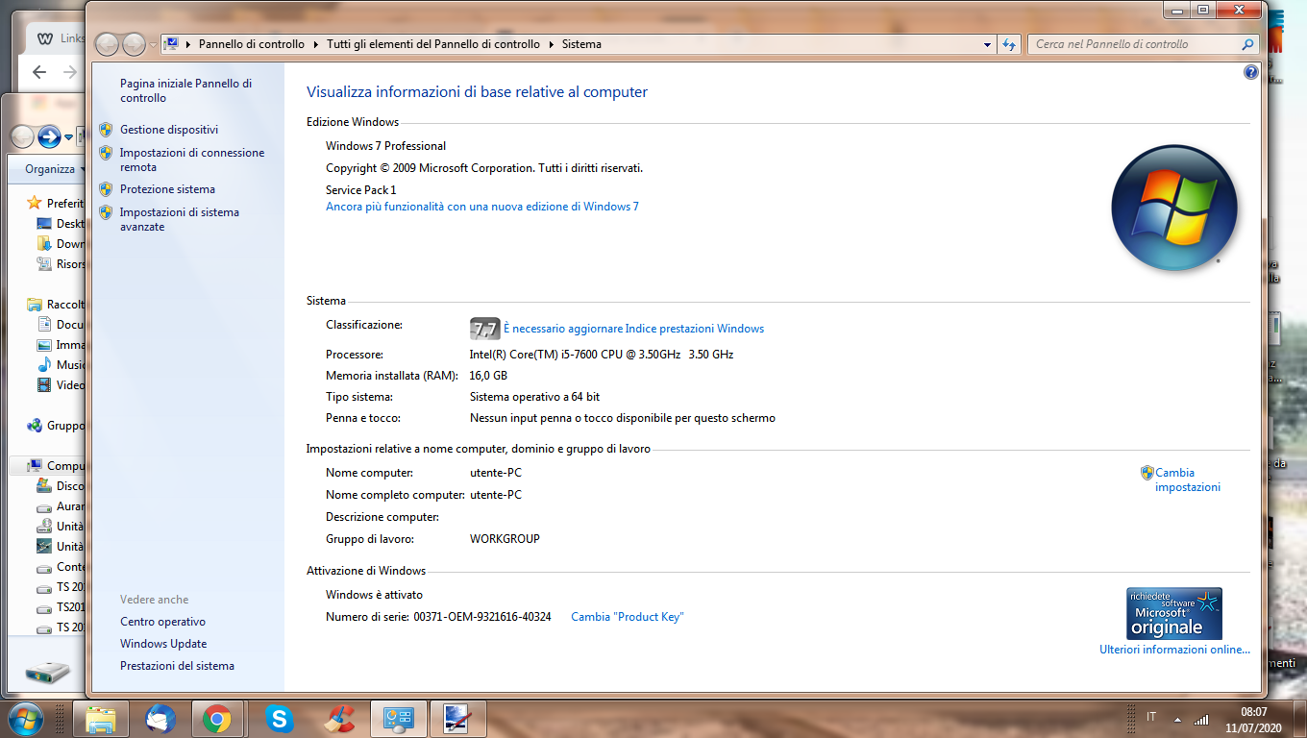Open the Windows Start orb
The image size is (1307, 738).
tap(24, 718)
